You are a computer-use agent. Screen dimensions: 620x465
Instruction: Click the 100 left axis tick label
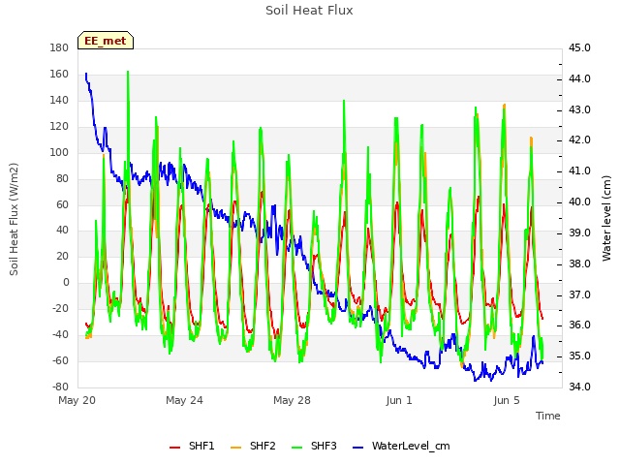coord(59,152)
